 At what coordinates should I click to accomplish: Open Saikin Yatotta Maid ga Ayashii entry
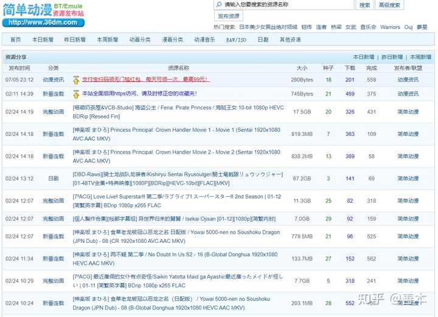tap(178, 281)
